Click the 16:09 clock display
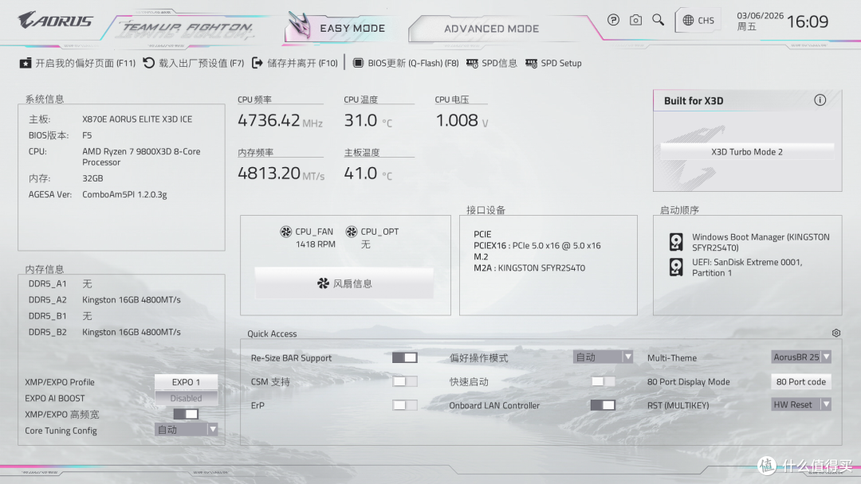This screenshot has height=484, width=861. tap(807, 22)
